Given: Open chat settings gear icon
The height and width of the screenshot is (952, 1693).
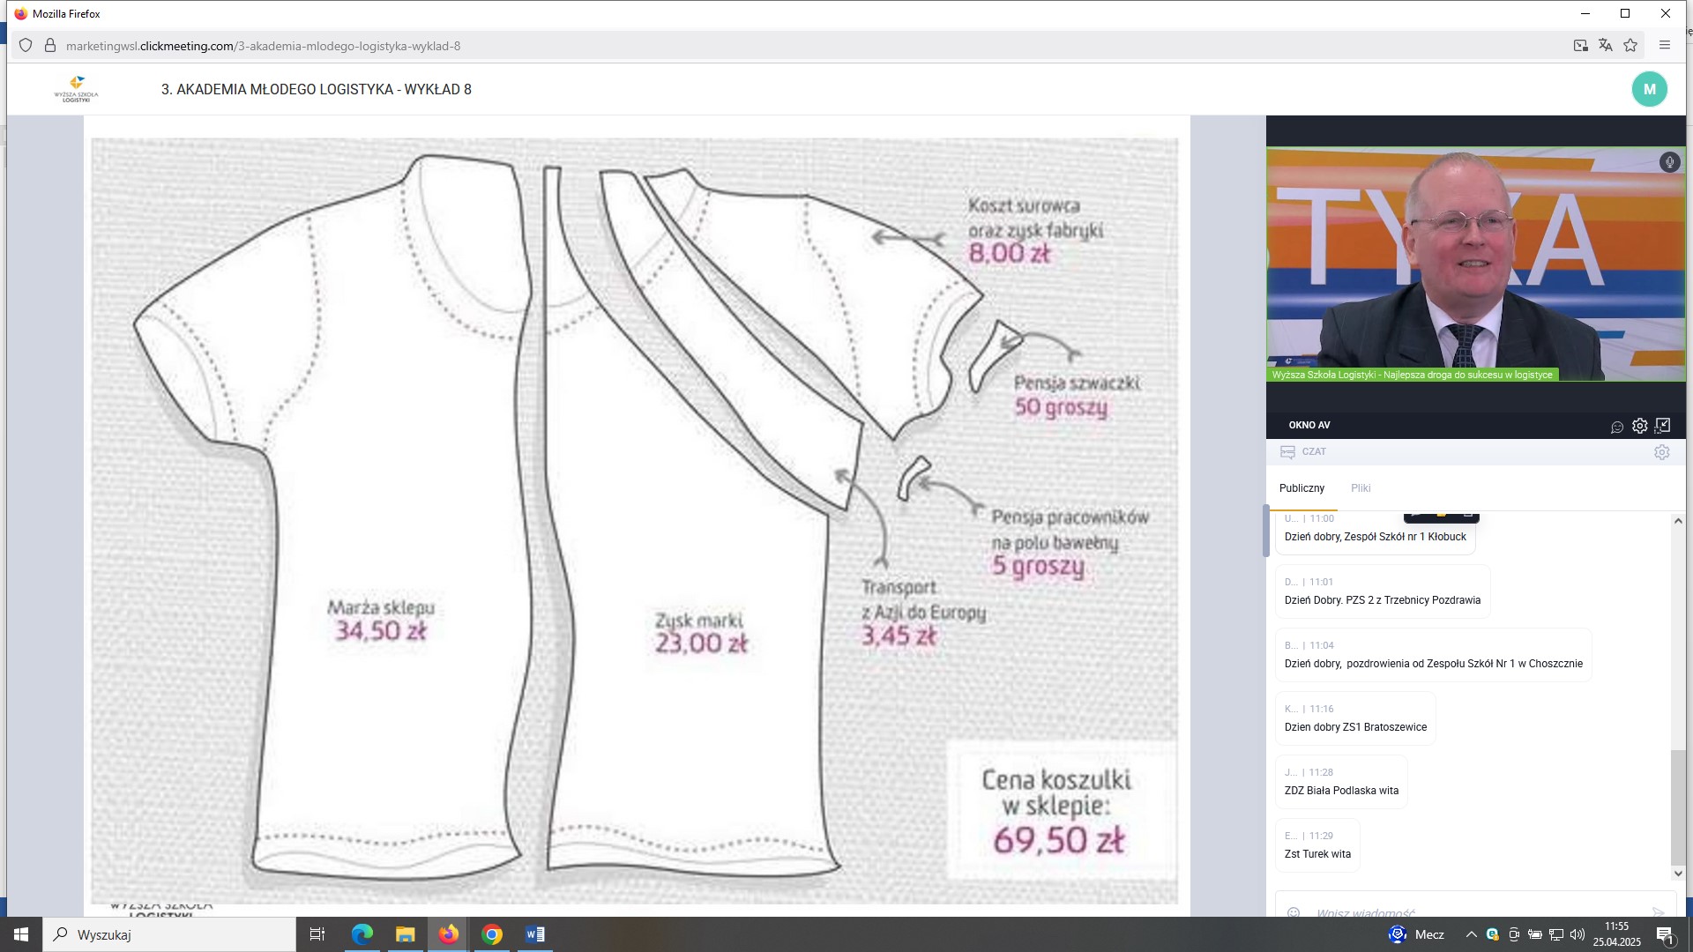Looking at the screenshot, I should (1661, 452).
